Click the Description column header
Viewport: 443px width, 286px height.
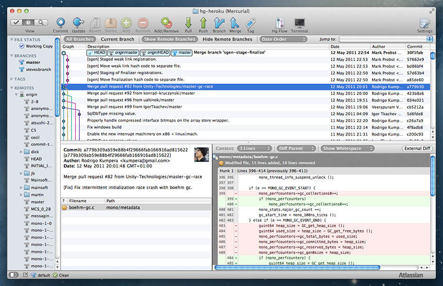[x=208, y=46]
